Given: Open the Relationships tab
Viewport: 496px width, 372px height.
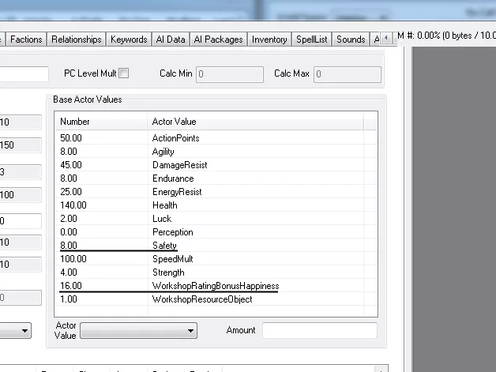Looking at the screenshot, I should (x=77, y=39).
